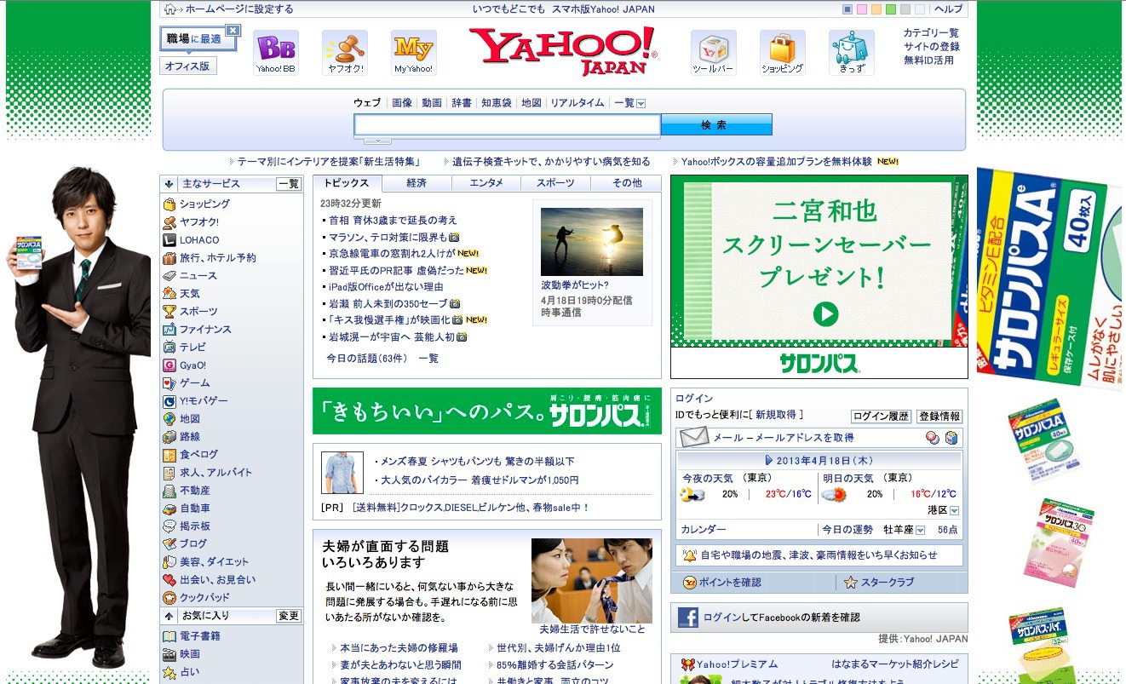Screen dimensions: 1126x684
Task: Open the 波動拳がヒット? news photo
Action: [592, 242]
